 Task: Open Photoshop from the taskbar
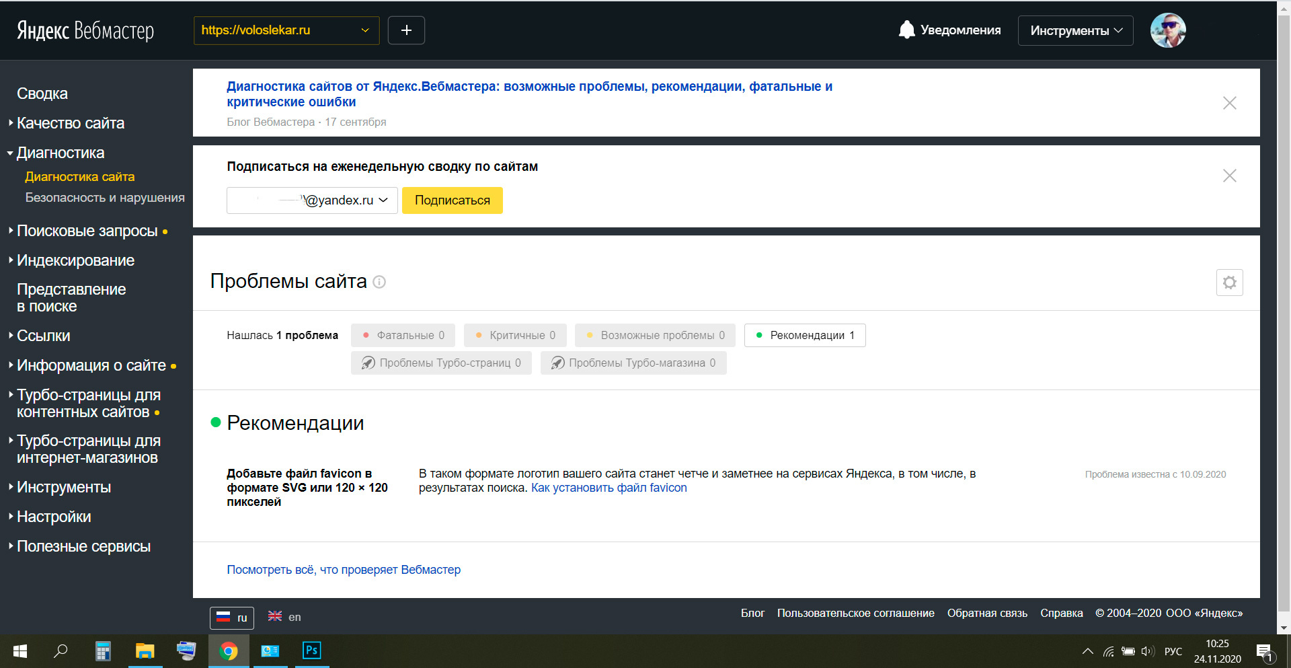tap(312, 651)
